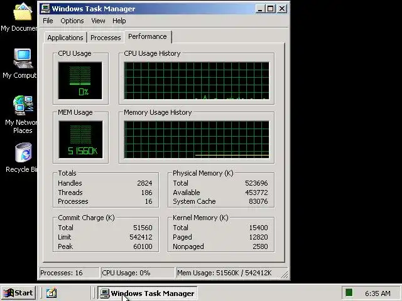Click the taskbar clock 6:35 AM
402x301 pixels.
[378, 293]
